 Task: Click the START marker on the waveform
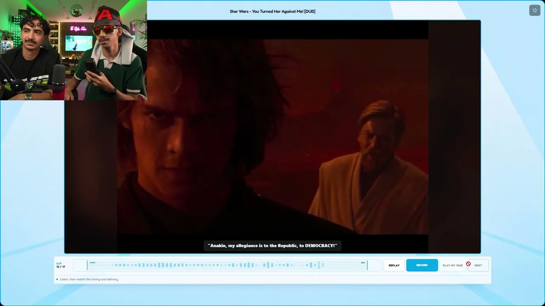pyautogui.click(x=92, y=263)
